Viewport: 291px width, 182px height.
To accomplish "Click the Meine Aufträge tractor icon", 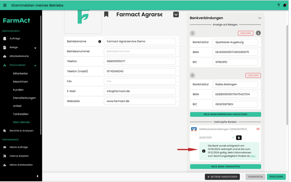I will tap(5, 147).
